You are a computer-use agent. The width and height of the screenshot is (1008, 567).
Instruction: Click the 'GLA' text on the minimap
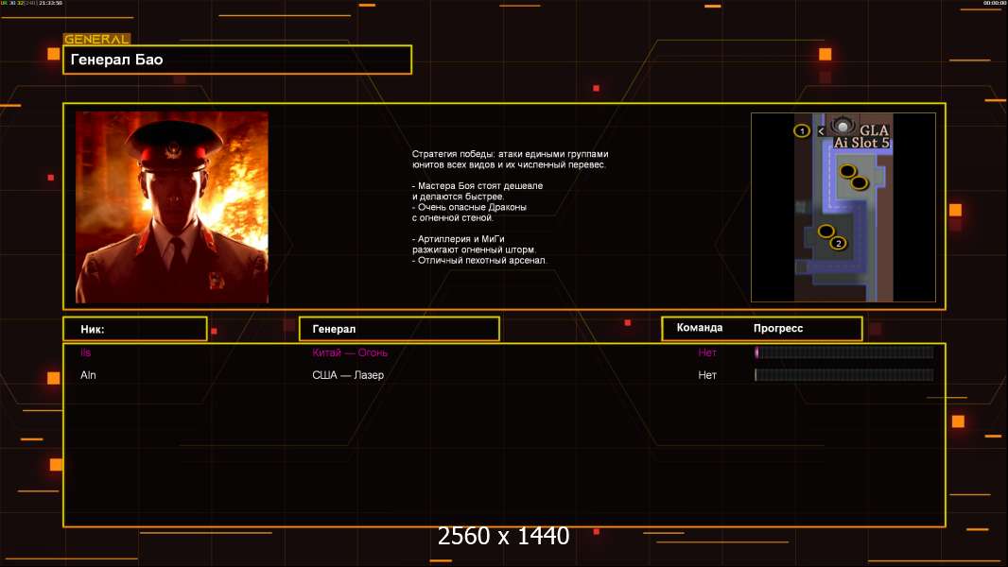875,130
